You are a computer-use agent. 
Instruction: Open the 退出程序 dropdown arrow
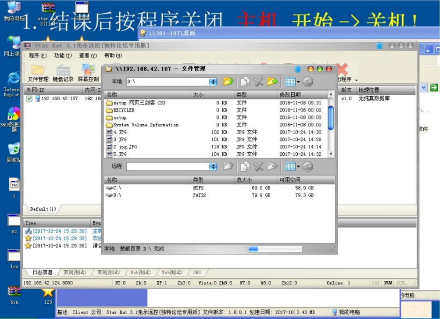356,80
